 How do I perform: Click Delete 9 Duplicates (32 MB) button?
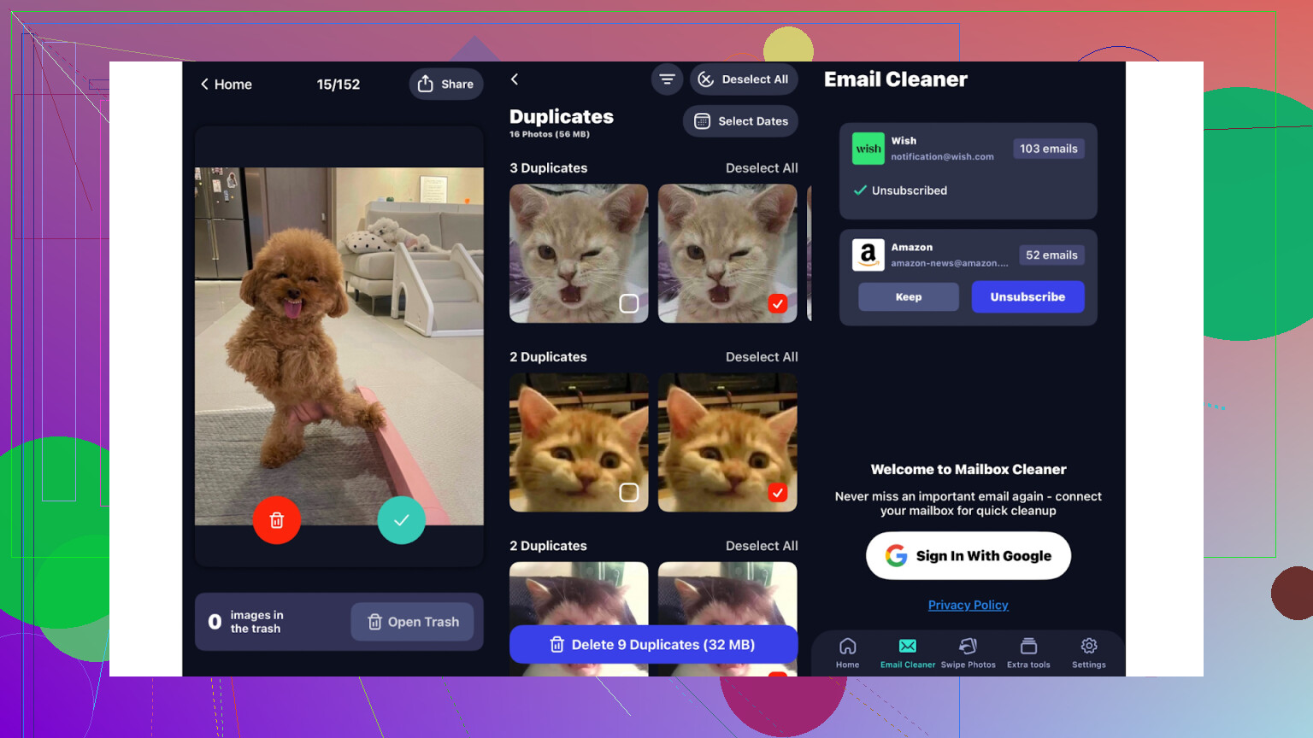pos(653,645)
